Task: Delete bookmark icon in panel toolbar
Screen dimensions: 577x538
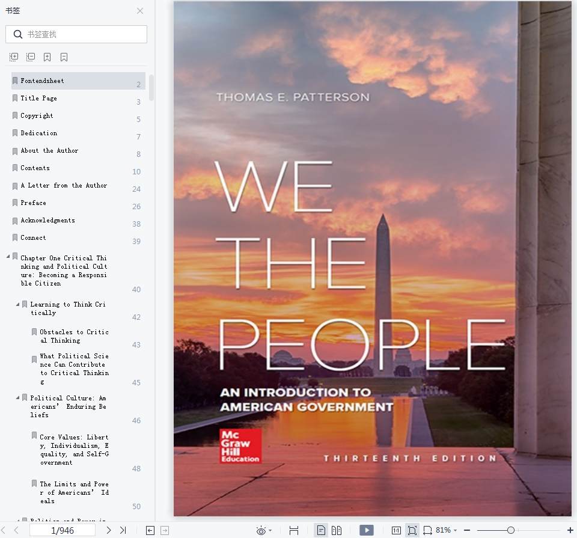Action: [x=64, y=57]
